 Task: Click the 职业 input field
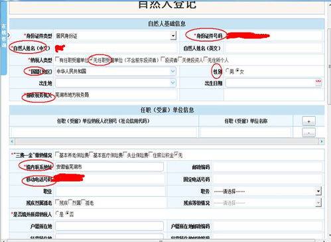point(110,191)
